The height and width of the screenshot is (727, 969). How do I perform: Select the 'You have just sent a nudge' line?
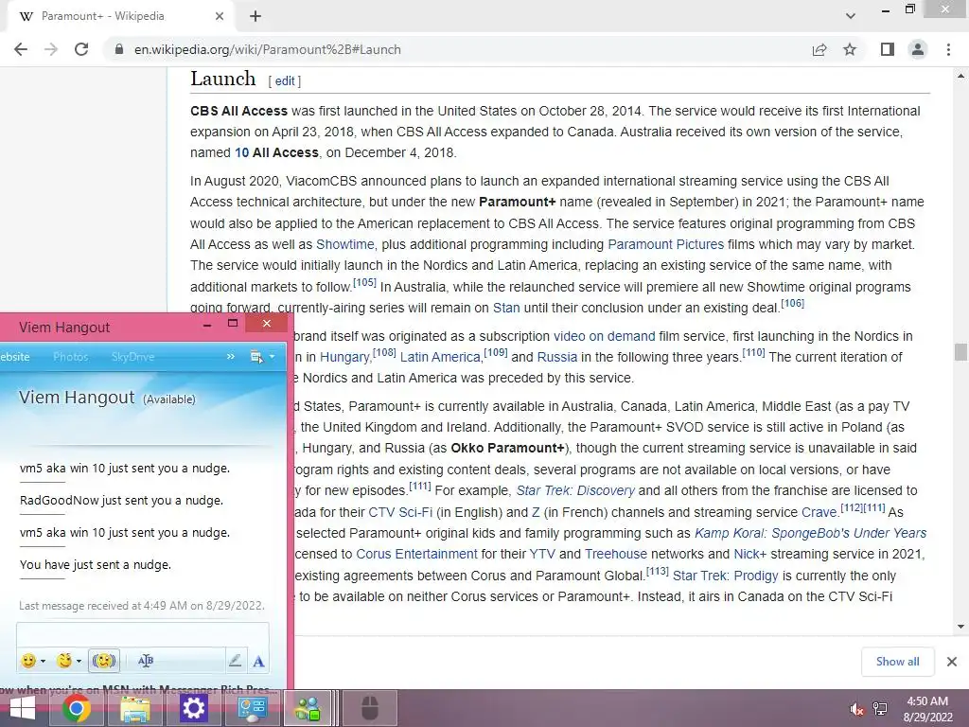pos(96,564)
